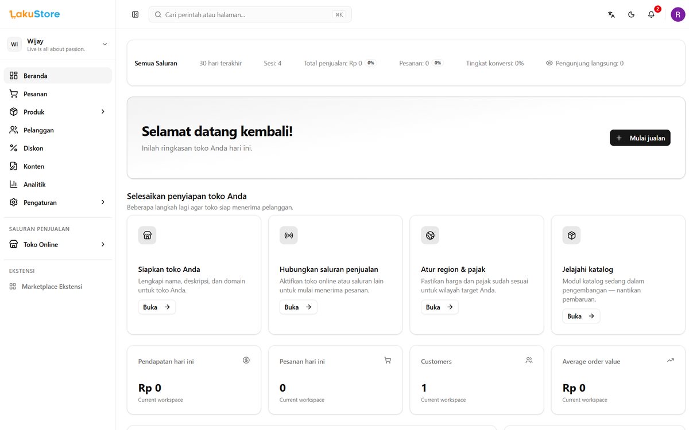Open Diskon in sidebar
The height and width of the screenshot is (430, 689).
pos(58,148)
